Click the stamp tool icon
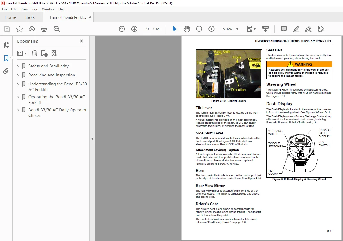This screenshot has width=343, height=241. point(321,29)
